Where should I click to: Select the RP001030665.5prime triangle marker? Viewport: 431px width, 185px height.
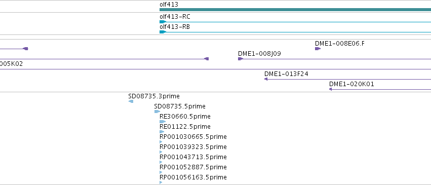[x=161, y=142]
